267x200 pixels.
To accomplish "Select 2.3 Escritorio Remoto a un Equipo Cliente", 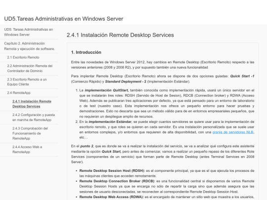I will coord(27,82).
